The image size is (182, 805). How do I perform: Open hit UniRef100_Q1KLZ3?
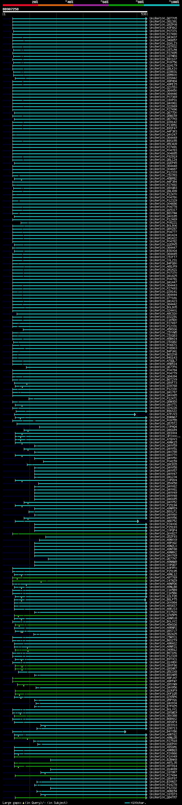163,44
